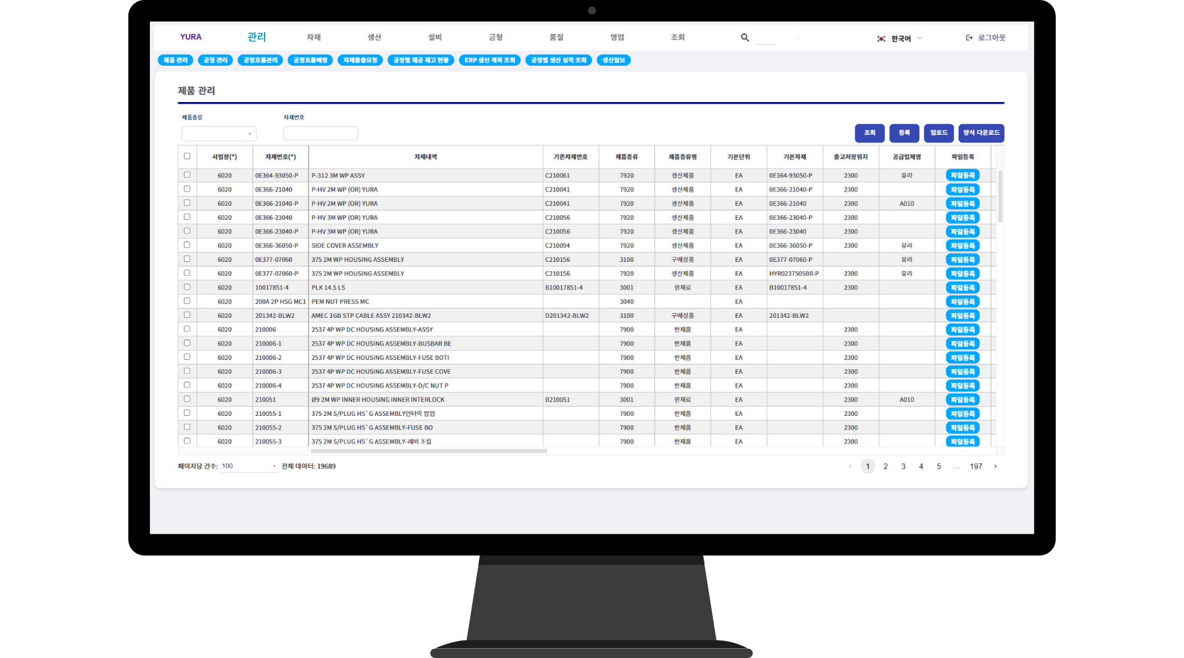Screen dimensions: 1184x658
Task: Click the search magnifier icon
Action: pyautogui.click(x=745, y=38)
